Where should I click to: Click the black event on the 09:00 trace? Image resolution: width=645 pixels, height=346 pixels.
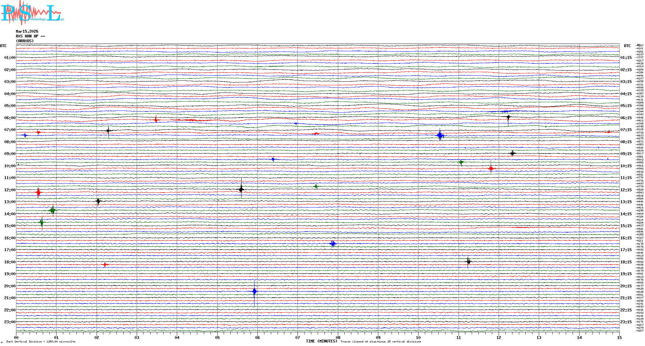pos(513,153)
